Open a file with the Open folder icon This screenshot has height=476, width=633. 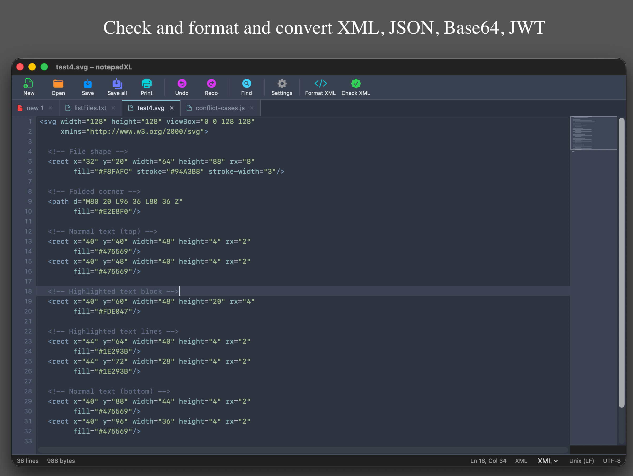coord(58,87)
